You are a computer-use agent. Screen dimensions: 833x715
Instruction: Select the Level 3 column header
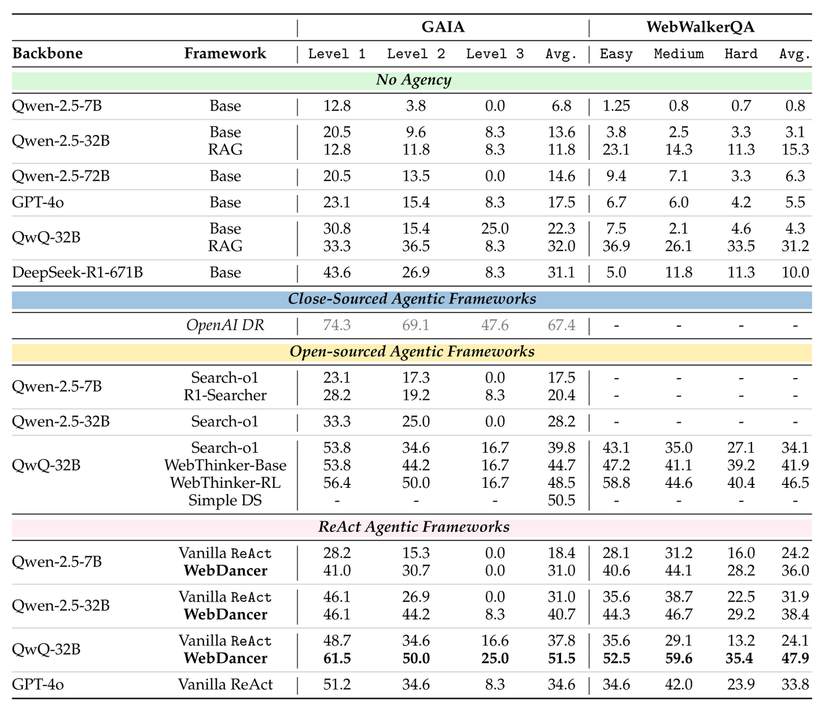pos(495,54)
